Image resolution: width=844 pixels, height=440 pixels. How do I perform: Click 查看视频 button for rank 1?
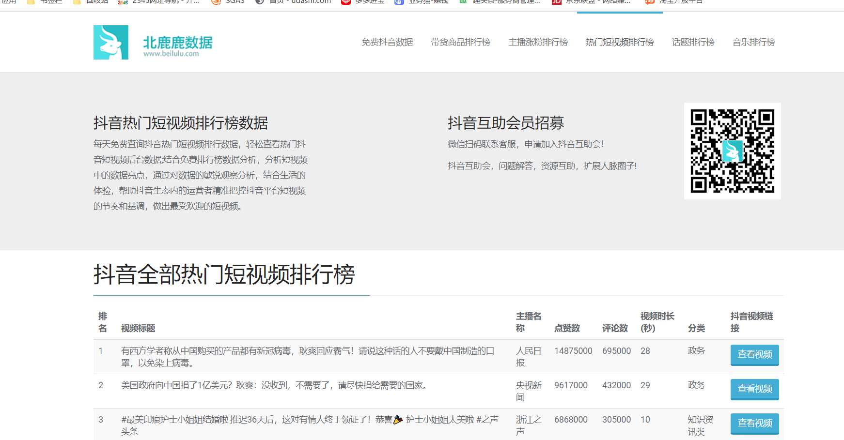[x=754, y=355]
